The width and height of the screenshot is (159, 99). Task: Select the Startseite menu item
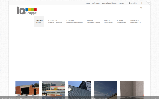39,22
